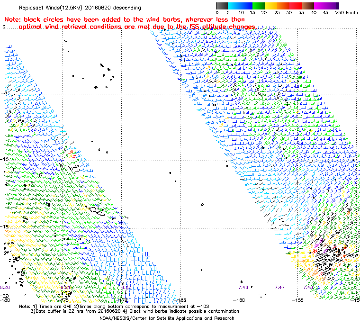Click the '25' legend scale label

pos(277,13)
